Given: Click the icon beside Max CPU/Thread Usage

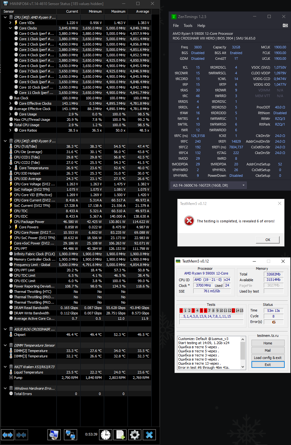Looking at the screenshot, I should (11, 120).
